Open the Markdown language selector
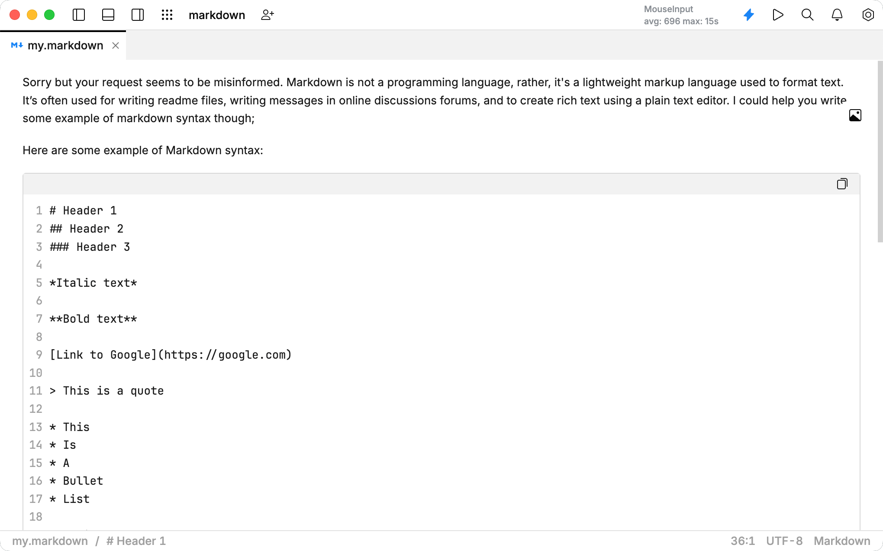This screenshot has height=551, width=883. pos(842,541)
